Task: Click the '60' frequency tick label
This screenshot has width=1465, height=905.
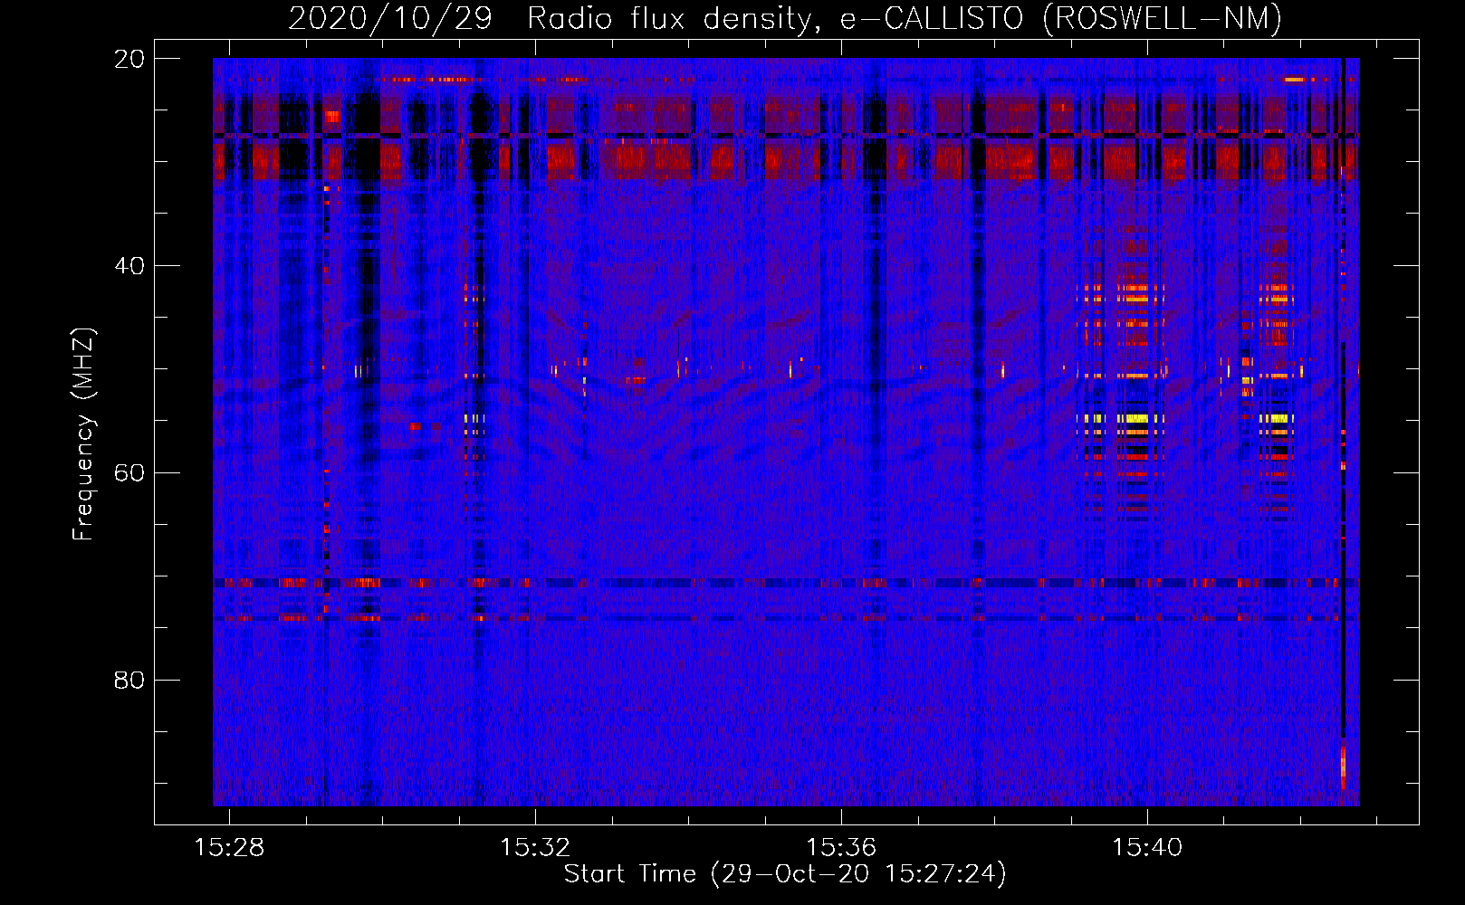Action: 129,473
